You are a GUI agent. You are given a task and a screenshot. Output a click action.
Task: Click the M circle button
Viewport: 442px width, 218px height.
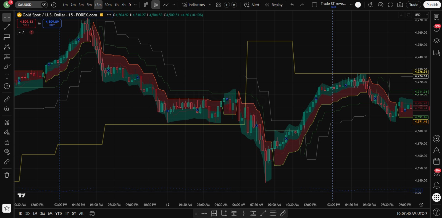pos(234,5)
